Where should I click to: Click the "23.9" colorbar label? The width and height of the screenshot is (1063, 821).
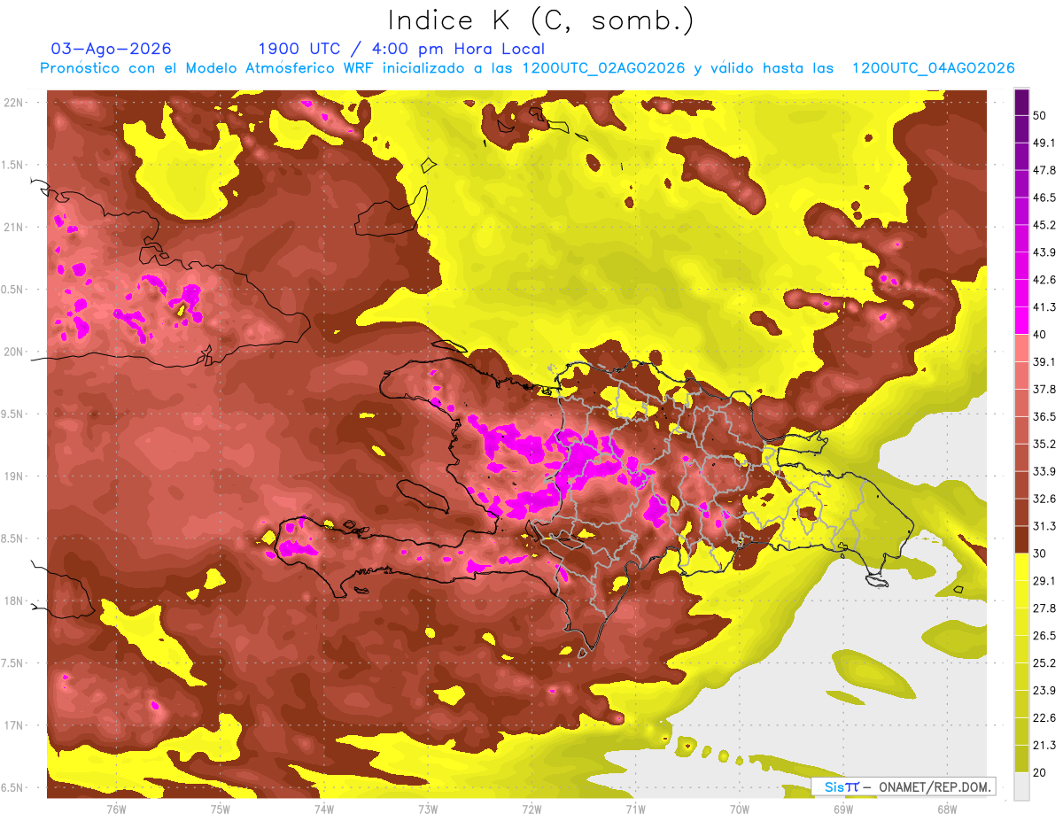1044,690
